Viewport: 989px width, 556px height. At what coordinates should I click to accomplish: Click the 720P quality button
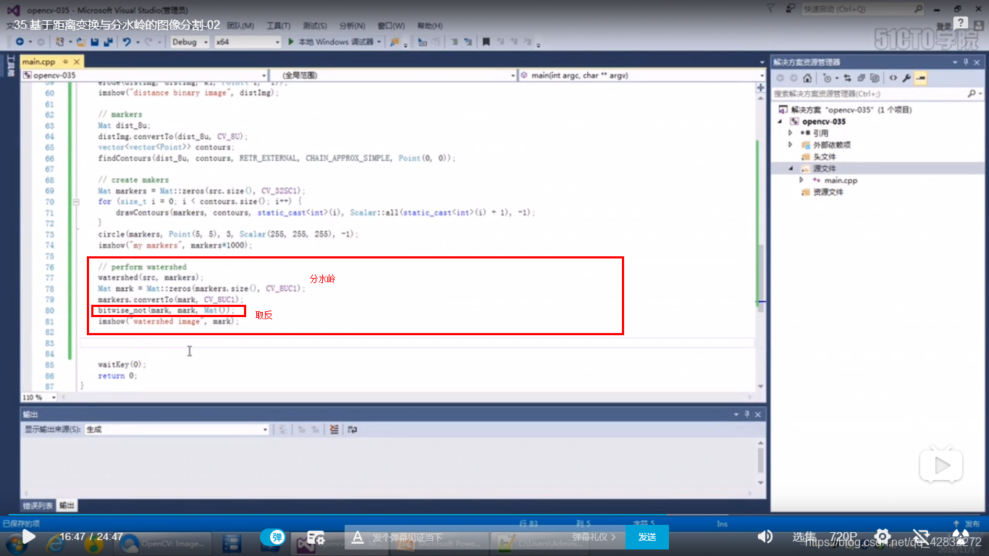click(843, 536)
